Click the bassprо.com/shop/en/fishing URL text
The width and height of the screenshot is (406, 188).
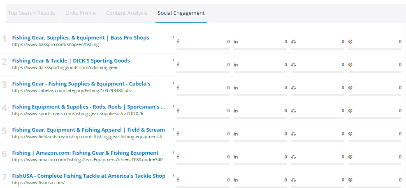pyautogui.click(x=56, y=44)
